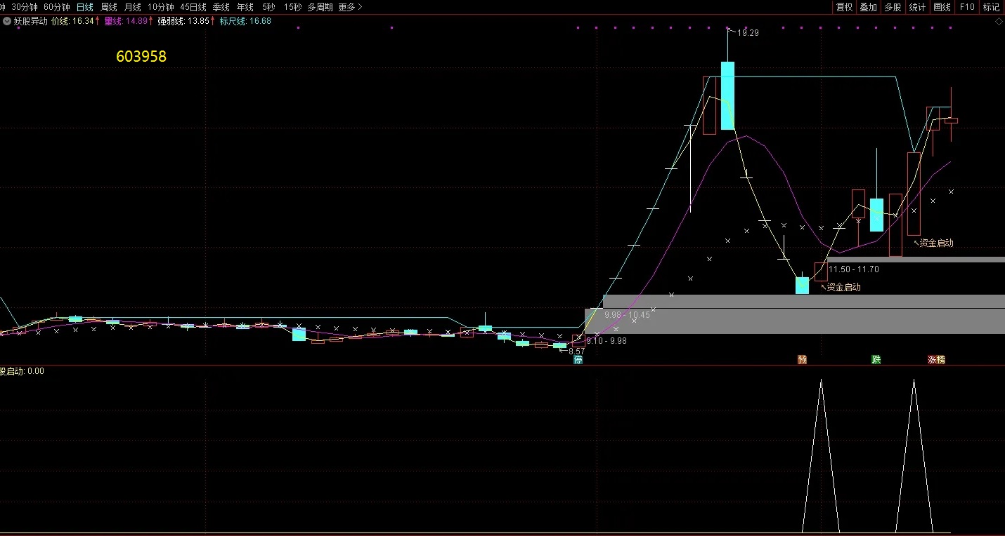This screenshot has width=1005, height=536.
Task: Click the 妖股异动 indicator name
Action: [30, 21]
